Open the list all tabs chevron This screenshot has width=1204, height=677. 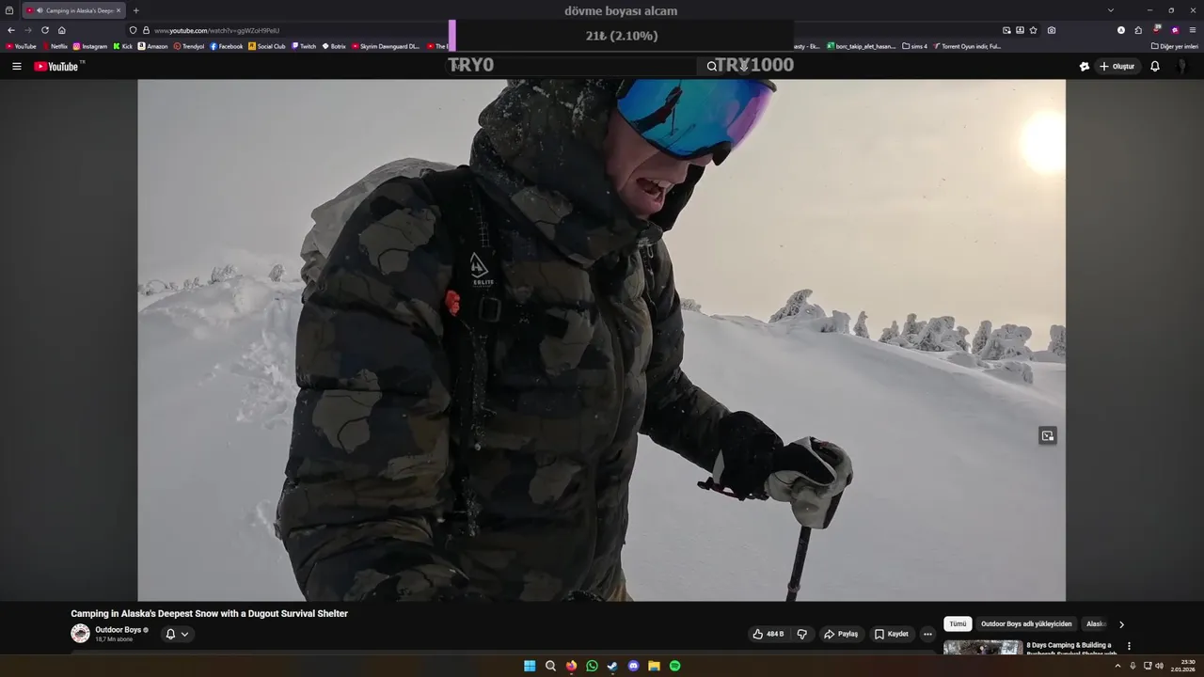point(1111,10)
